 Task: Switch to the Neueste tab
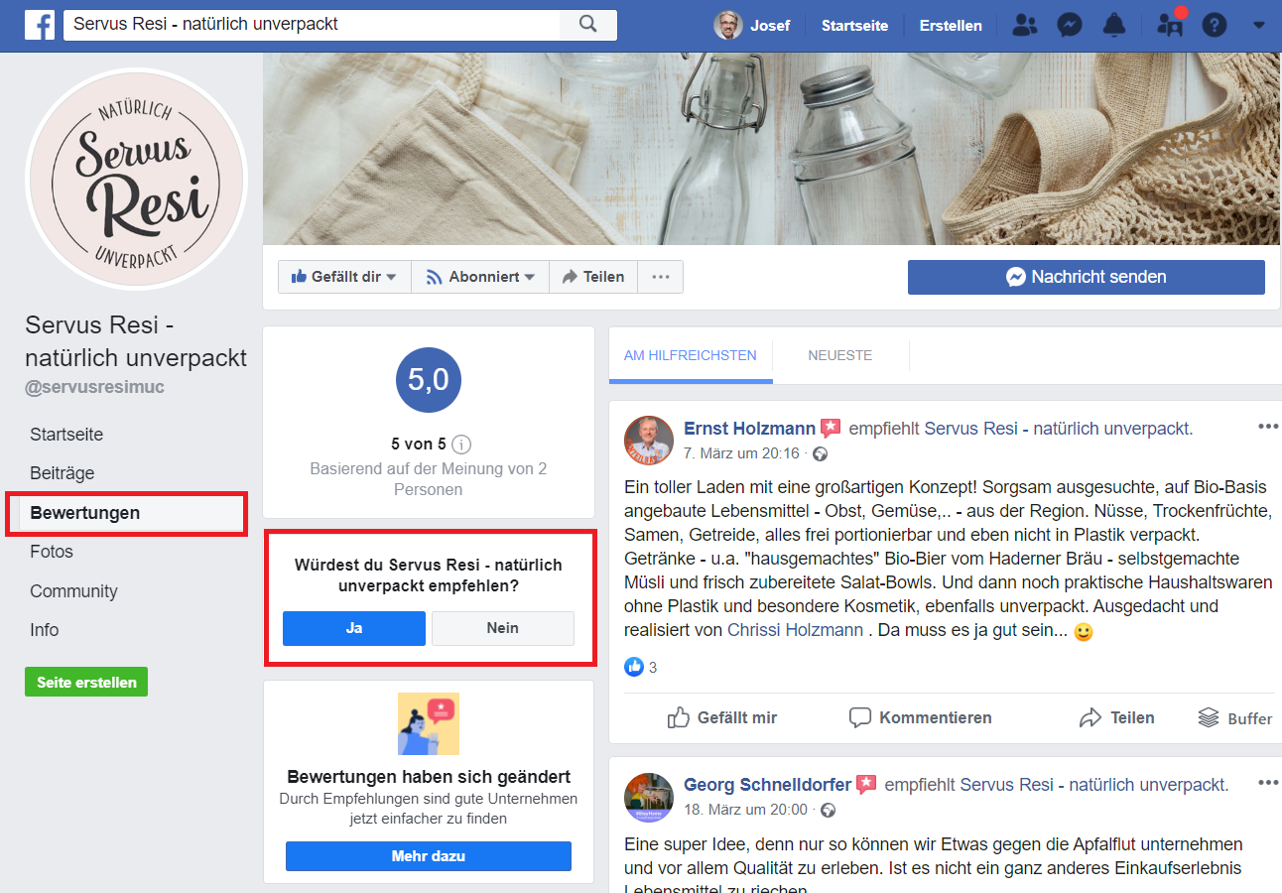840,355
